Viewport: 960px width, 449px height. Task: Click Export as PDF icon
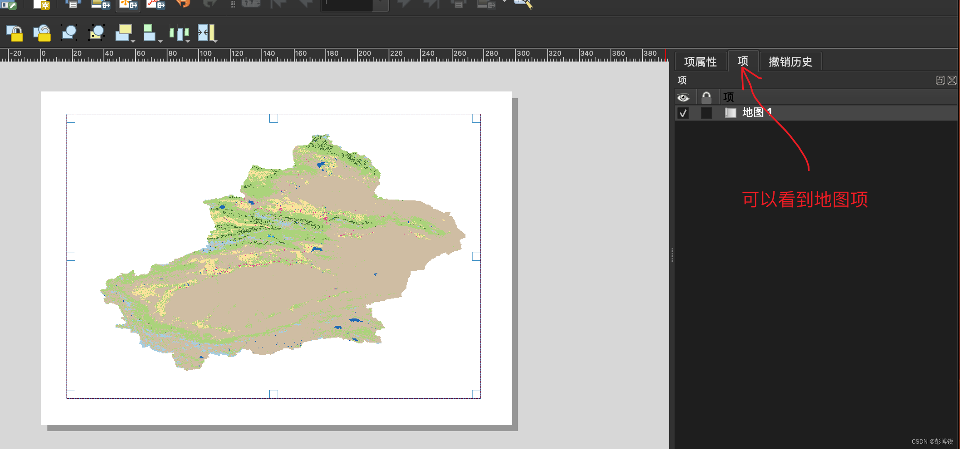coord(155,5)
